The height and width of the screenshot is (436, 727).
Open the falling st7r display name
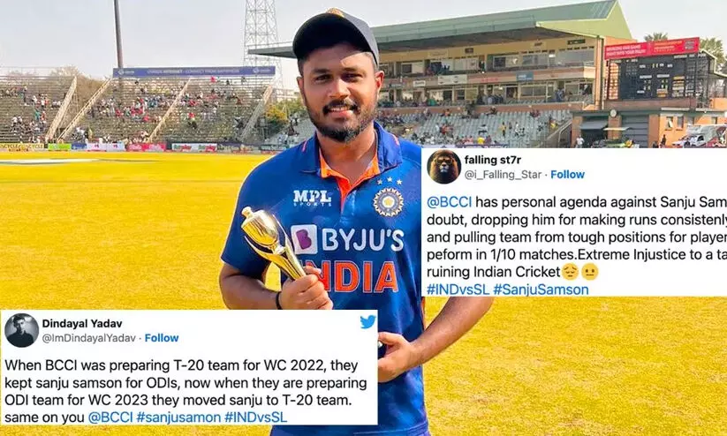point(492,160)
